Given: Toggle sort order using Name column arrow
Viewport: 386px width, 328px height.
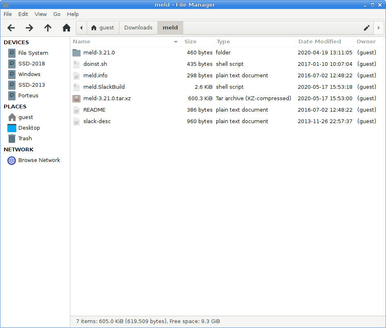Looking at the screenshot, I should [x=176, y=42].
